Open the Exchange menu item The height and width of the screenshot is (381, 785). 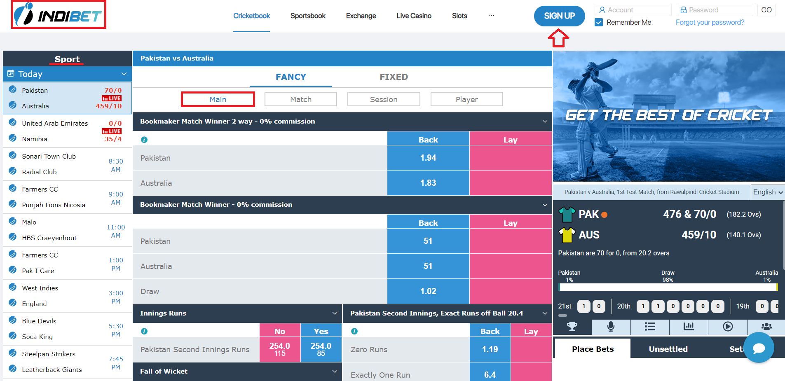pos(361,16)
